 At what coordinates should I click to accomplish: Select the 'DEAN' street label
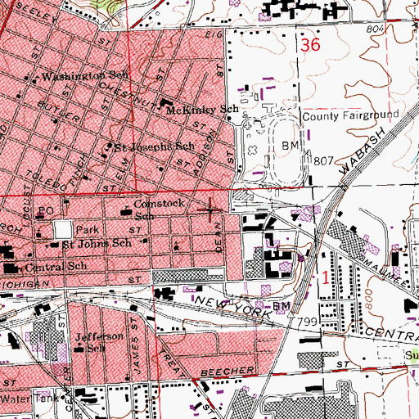218,237
